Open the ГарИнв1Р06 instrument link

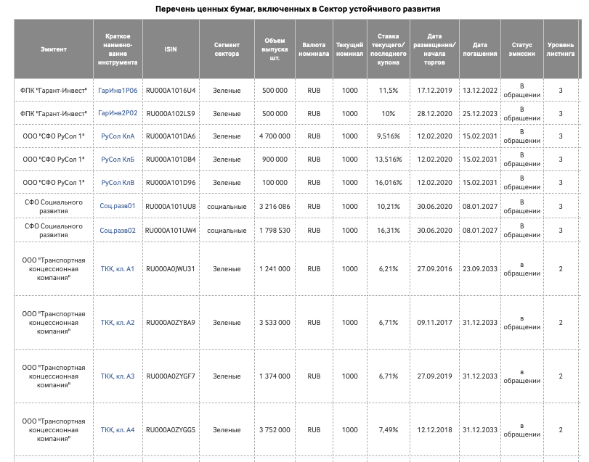pos(118,91)
